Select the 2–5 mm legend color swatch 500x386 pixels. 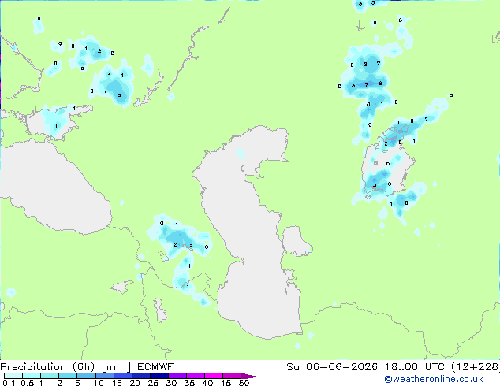68,376
